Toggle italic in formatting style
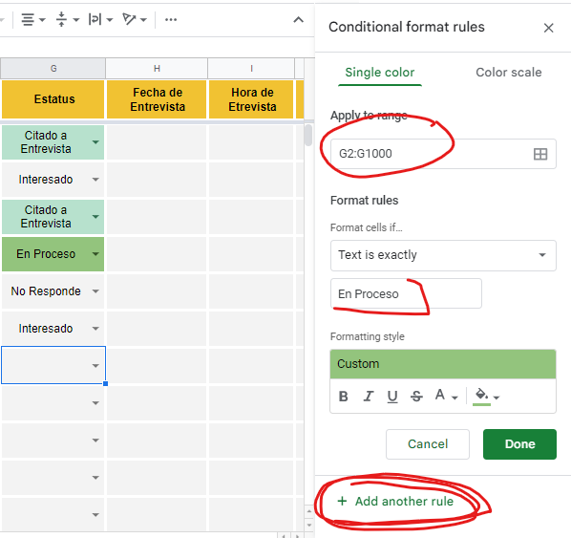The image size is (571, 538). point(369,397)
